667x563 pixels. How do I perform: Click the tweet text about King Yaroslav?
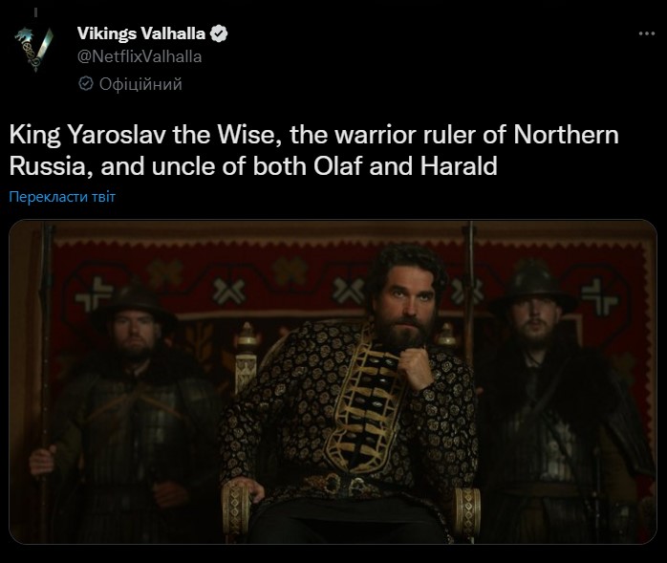click(x=314, y=150)
